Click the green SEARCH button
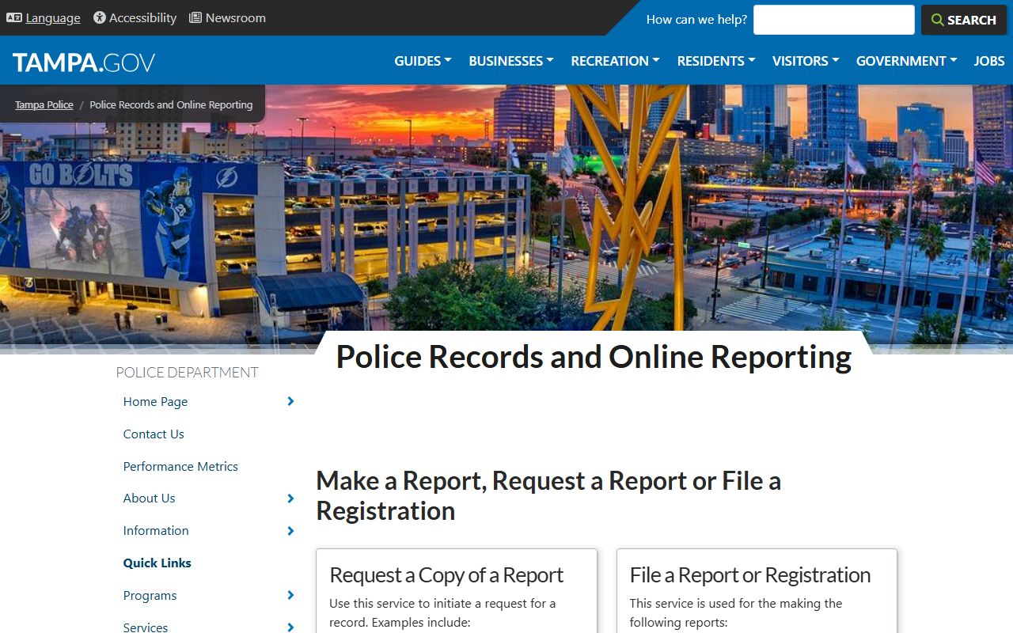1013x633 pixels. click(x=963, y=20)
